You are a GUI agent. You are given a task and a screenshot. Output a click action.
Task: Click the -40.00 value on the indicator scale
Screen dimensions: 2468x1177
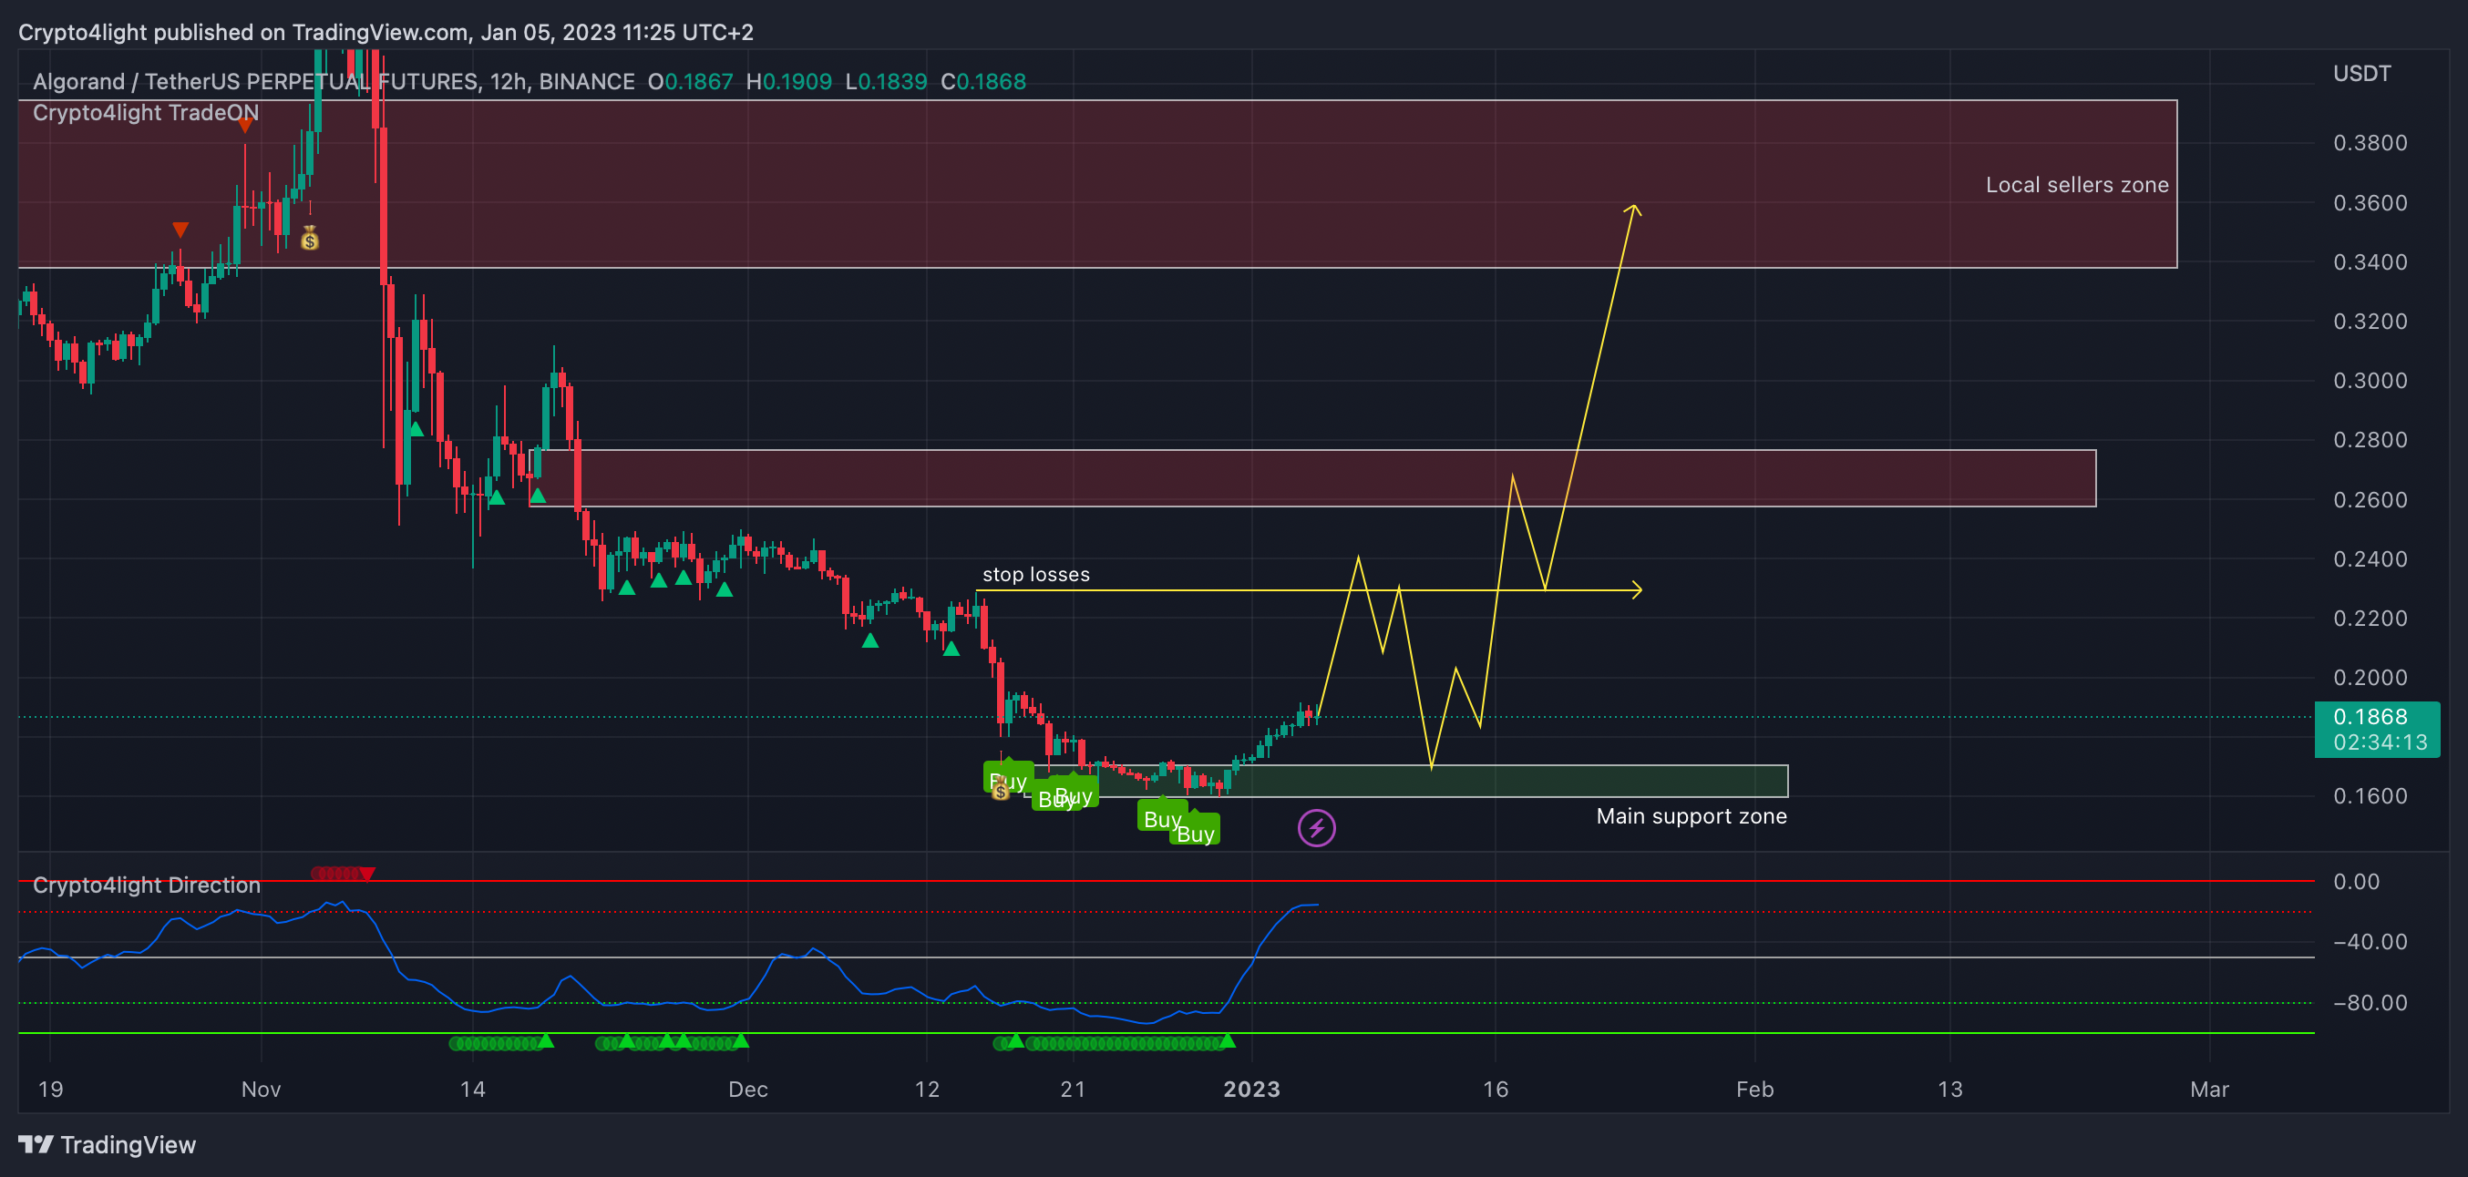coord(2370,941)
